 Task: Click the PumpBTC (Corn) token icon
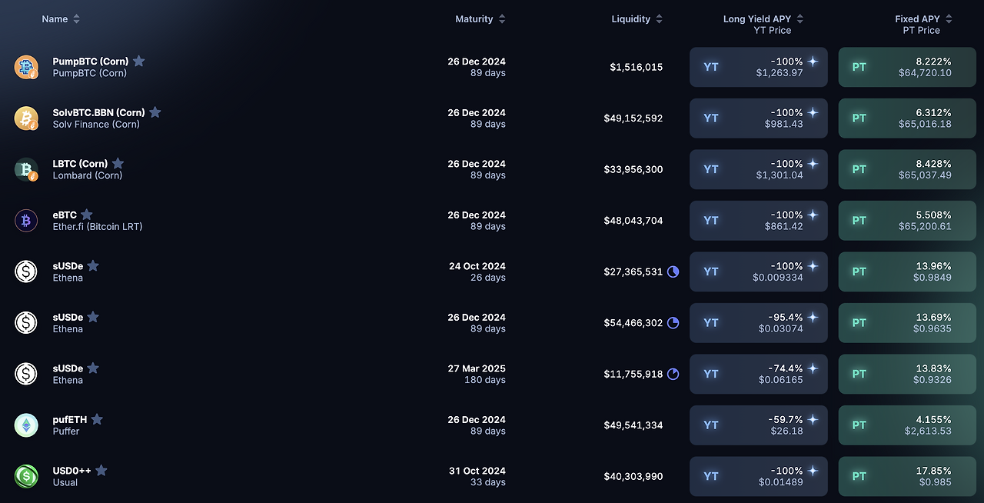[26, 67]
